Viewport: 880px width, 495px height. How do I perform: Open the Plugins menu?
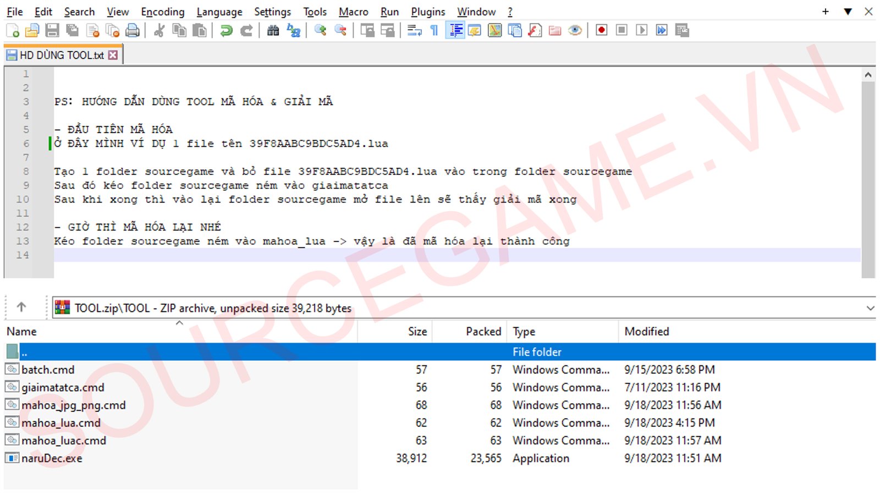[428, 12]
